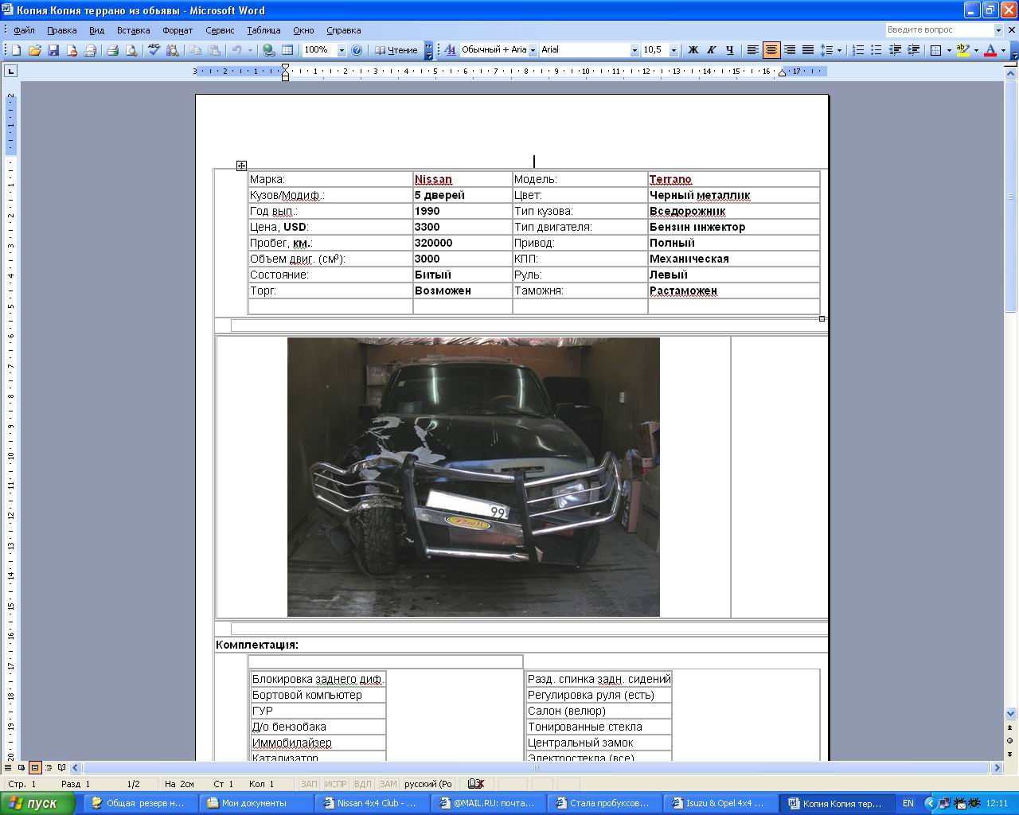Click the Print icon in toolbar
Viewport: 1019px width, 815px height.
(x=112, y=50)
